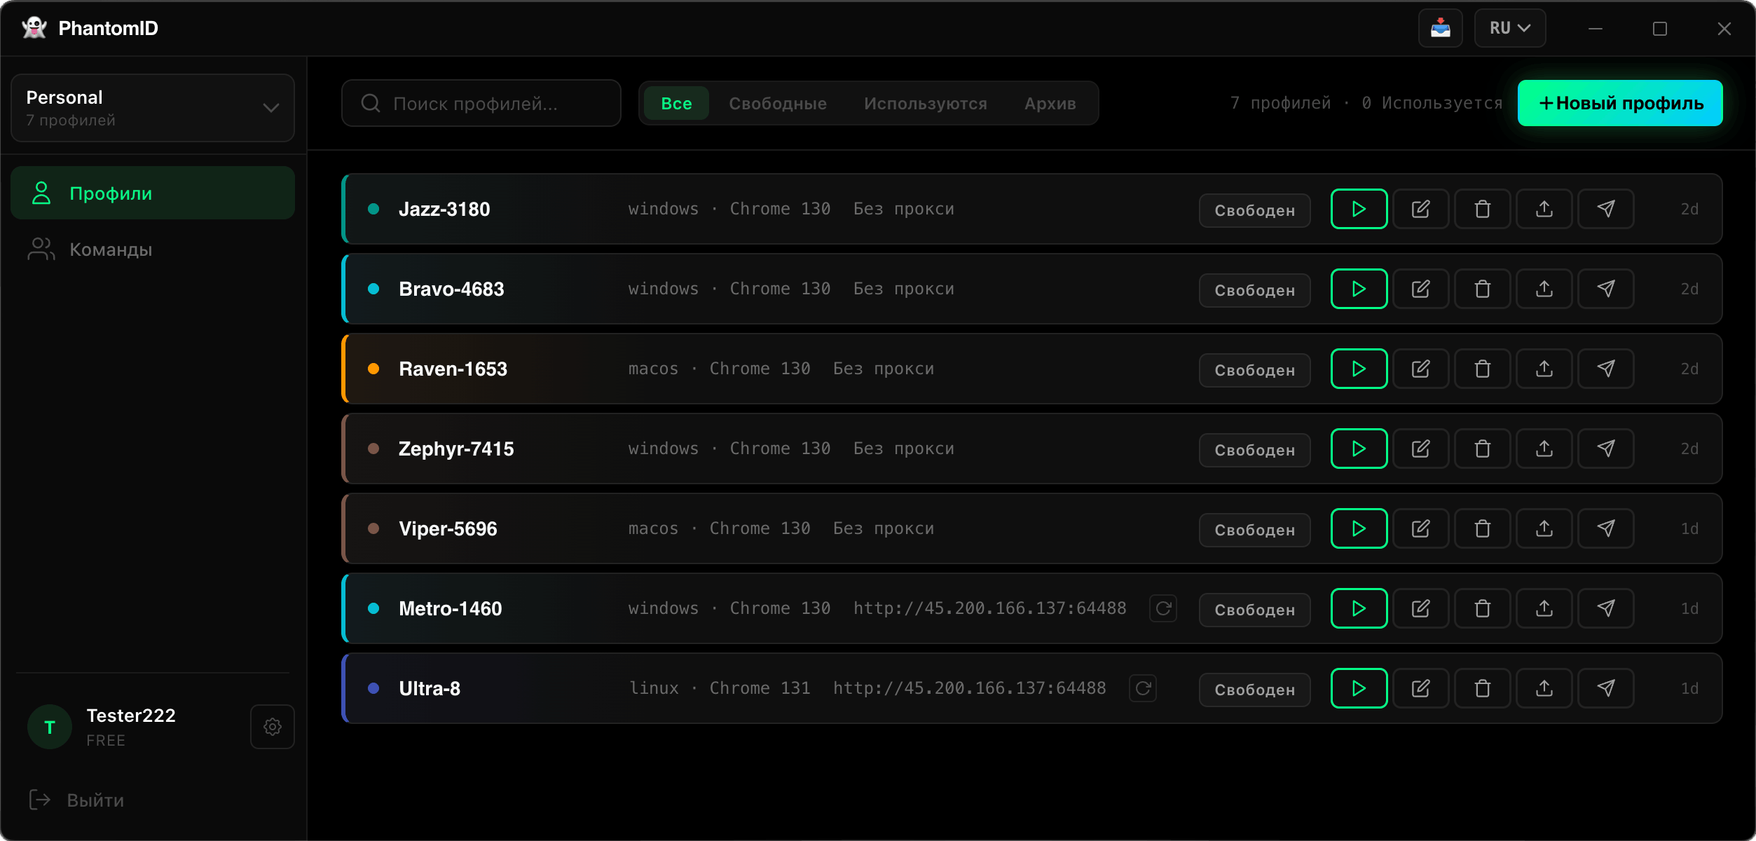
Task: Share Viper-5696 via the send icon
Action: (1605, 528)
